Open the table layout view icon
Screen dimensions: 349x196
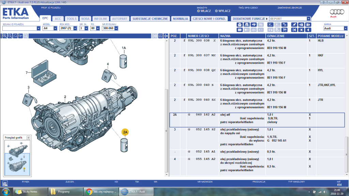[x=161, y=36]
